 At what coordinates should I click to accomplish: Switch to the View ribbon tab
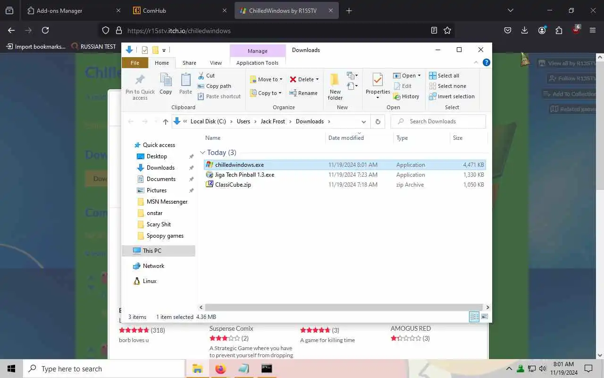point(216,63)
